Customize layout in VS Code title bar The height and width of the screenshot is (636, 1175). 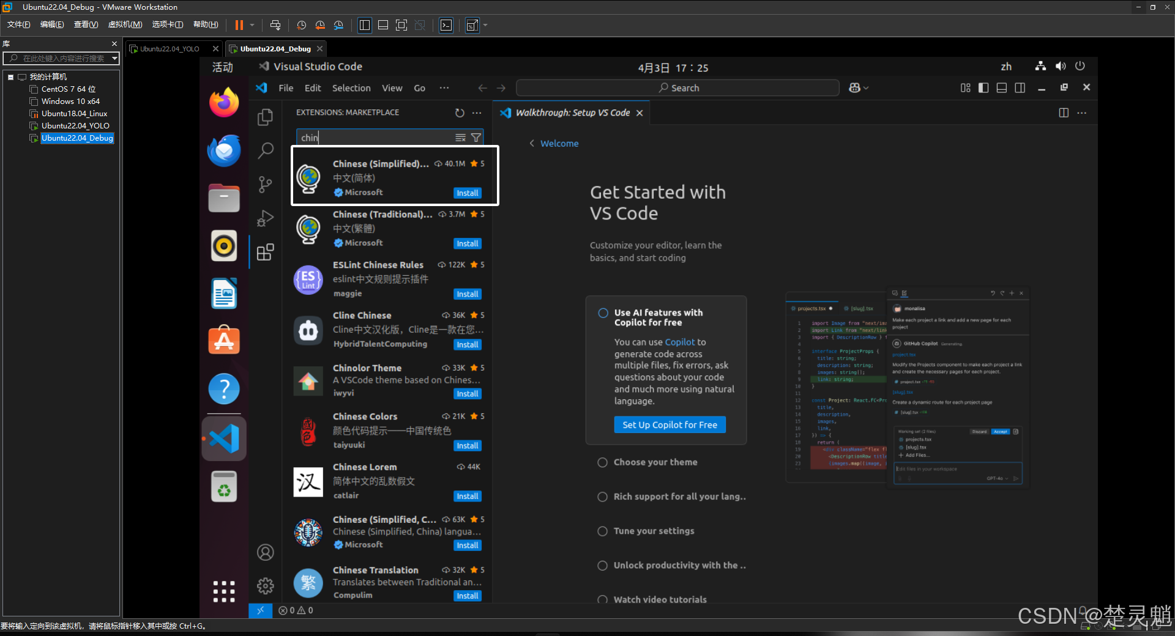965,88
